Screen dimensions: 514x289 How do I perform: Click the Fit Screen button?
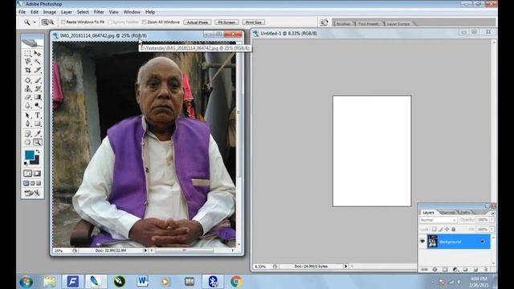pos(226,22)
